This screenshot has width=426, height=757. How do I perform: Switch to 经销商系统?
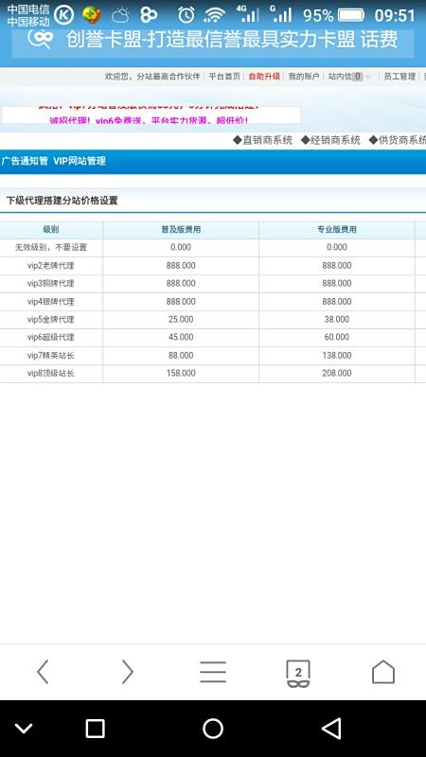pyautogui.click(x=330, y=140)
